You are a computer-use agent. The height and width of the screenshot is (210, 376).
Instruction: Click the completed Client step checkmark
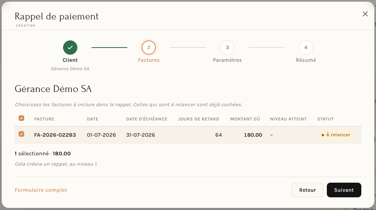tap(70, 48)
